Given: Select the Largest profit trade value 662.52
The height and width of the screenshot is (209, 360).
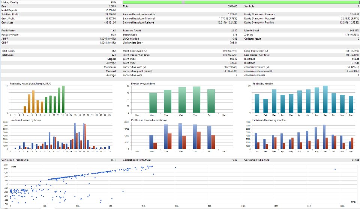Looking at the screenshot, I should [x=234, y=59].
